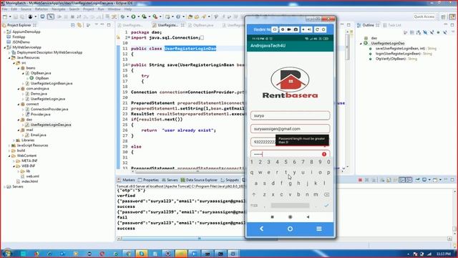Tap the blue menu icon in phone mirror bar

pyautogui.click(x=319, y=229)
